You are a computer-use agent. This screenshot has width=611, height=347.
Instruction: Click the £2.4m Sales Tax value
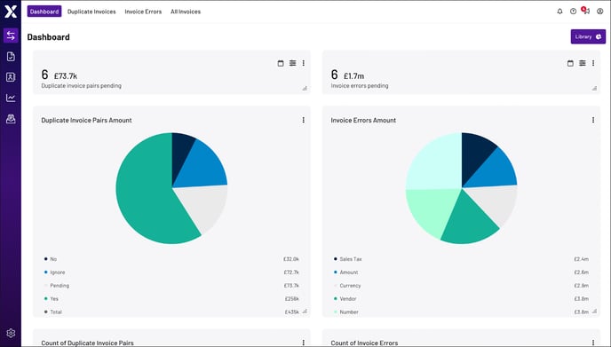click(581, 259)
